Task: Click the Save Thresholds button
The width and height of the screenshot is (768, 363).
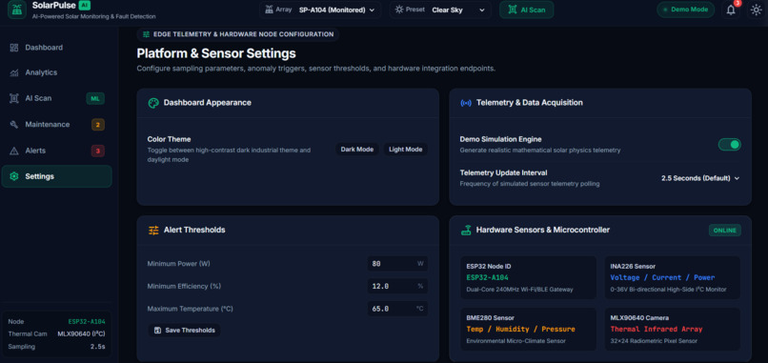Action: tap(184, 331)
